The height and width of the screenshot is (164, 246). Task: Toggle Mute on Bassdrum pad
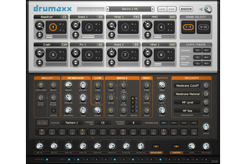63,24
